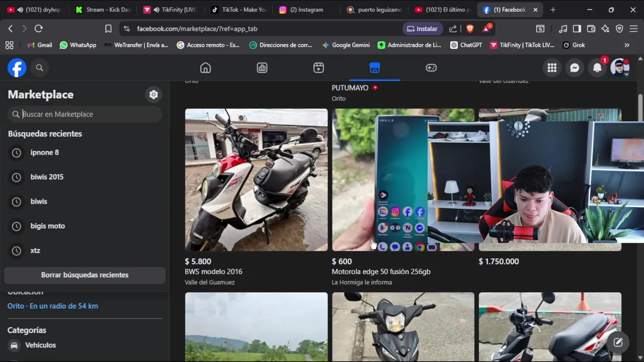The width and height of the screenshot is (644, 362).
Task: Open the account profile picture menu
Action: point(620,68)
